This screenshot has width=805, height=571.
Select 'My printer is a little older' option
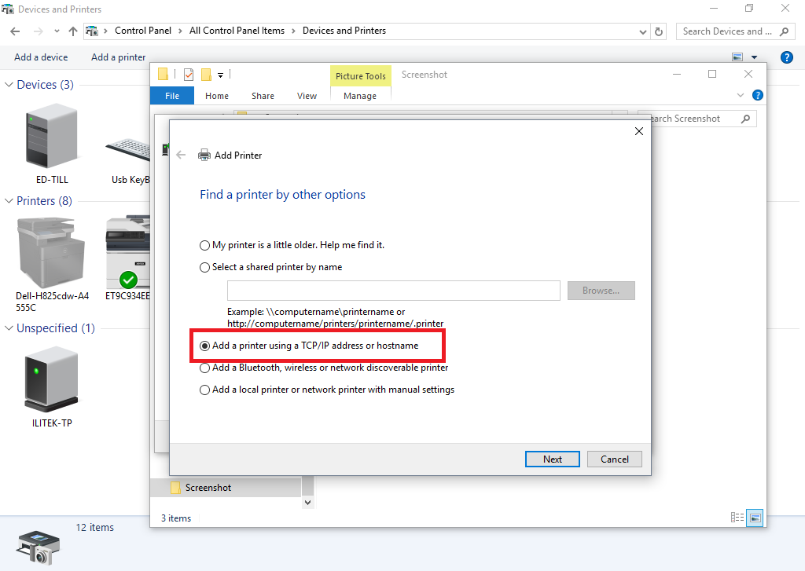(x=205, y=245)
